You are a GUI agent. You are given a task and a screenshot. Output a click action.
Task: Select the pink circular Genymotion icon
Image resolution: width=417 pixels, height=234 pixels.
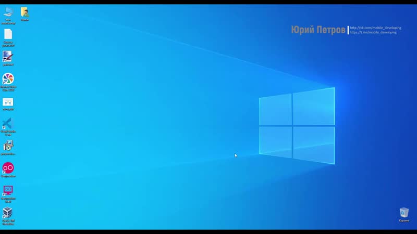tap(8, 167)
